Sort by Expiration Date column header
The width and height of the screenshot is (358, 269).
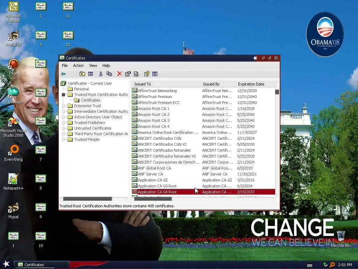tap(255, 84)
